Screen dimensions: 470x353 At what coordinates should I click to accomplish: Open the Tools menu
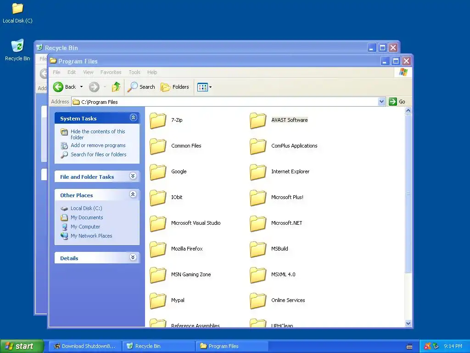click(x=134, y=72)
